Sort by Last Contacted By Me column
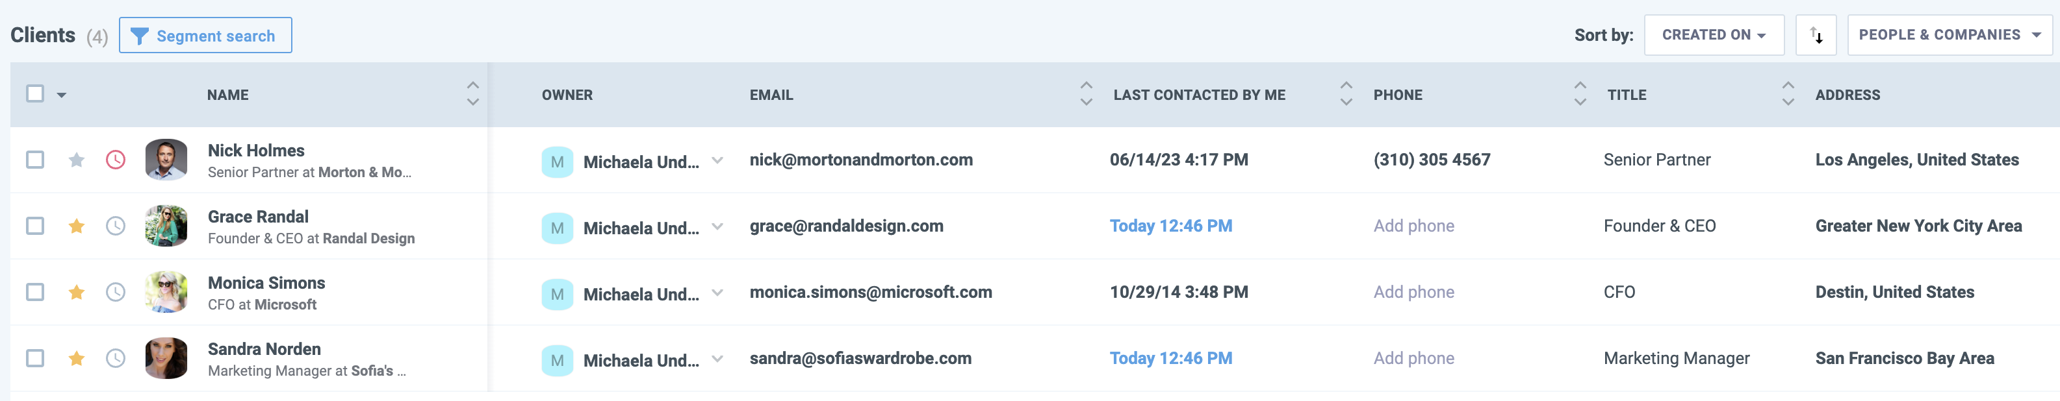The image size is (2060, 401). point(1199,95)
